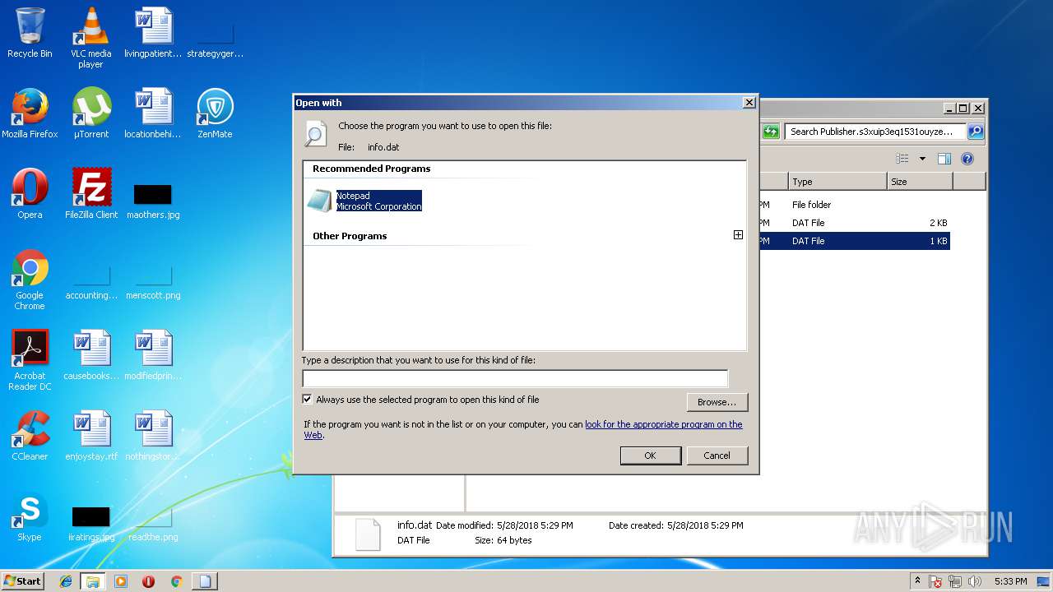Launch µTorrent from desktop
1053x592 pixels.
pos(90,113)
